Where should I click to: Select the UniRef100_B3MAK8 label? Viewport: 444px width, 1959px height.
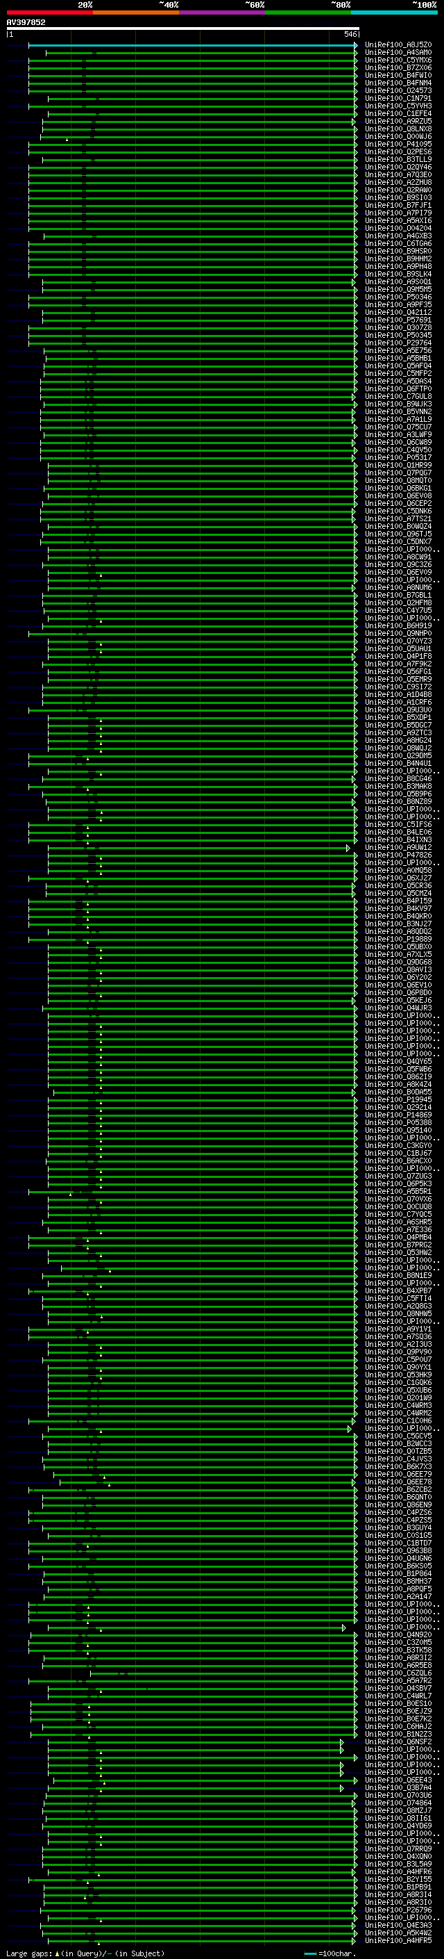click(x=398, y=787)
